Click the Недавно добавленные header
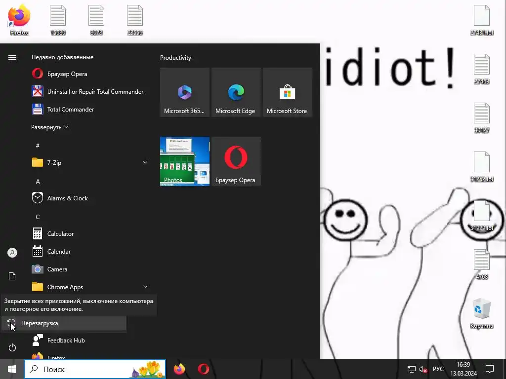The width and height of the screenshot is (506, 379). [63, 57]
